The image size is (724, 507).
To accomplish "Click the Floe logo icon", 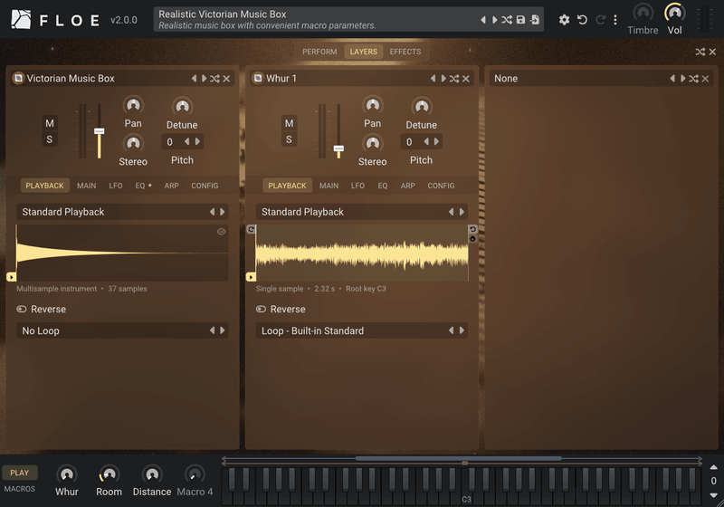I will [x=21, y=20].
